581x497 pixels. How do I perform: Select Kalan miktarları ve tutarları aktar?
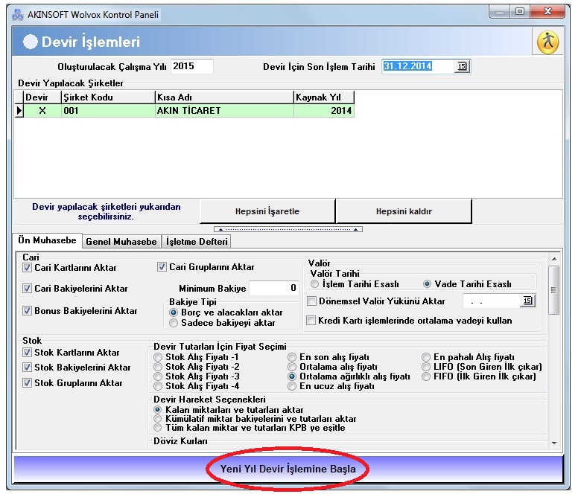(158, 410)
